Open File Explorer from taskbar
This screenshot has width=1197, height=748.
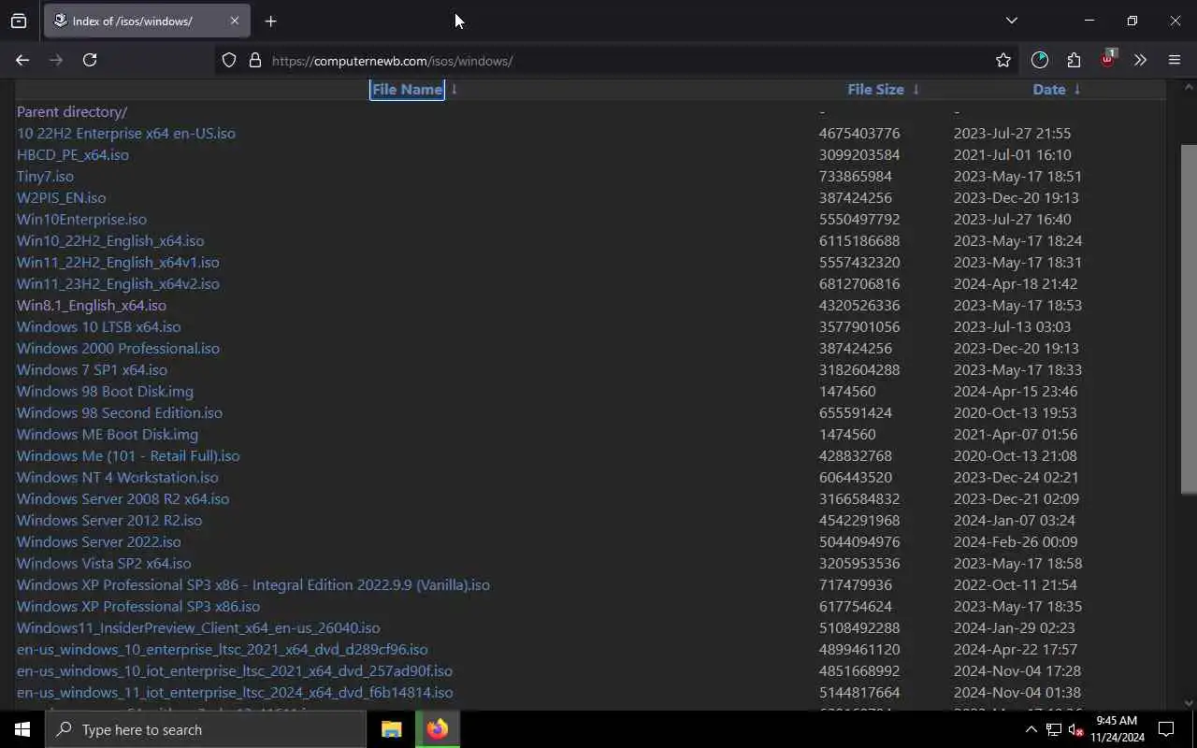[391, 729]
